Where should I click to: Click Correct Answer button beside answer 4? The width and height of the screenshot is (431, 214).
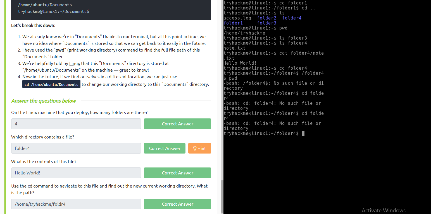tap(177, 124)
